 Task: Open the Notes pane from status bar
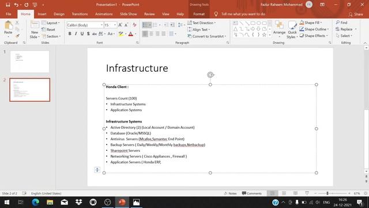[230, 194]
